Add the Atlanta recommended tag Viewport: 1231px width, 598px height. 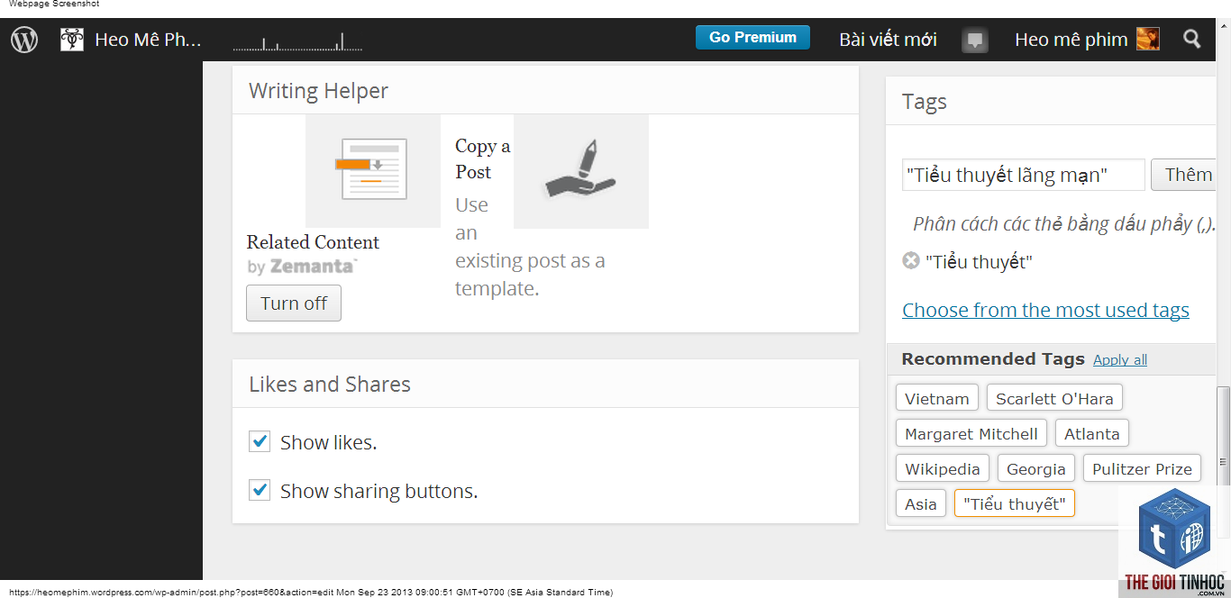[x=1091, y=434]
